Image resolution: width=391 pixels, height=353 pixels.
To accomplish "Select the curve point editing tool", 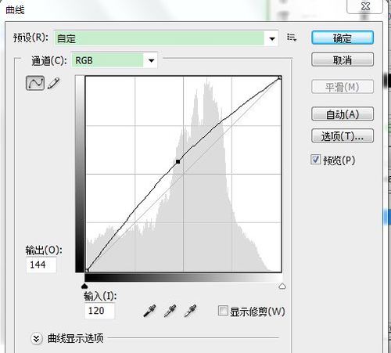I will click(35, 83).
